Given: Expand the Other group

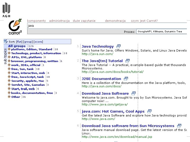Looking at the screenshot, I should pyautogui.click(x=9, y=97).
